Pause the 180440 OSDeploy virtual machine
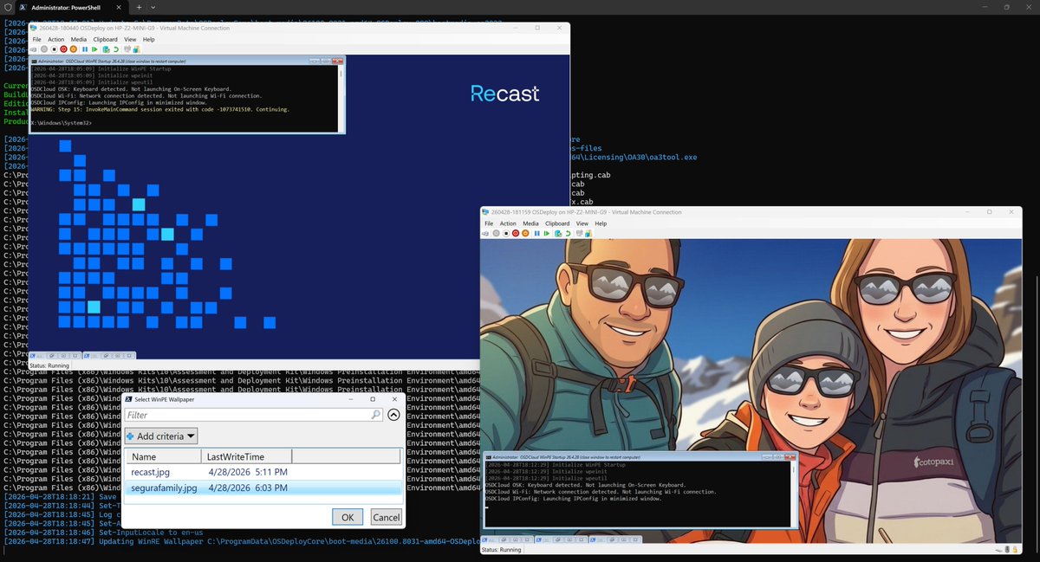The height and width of the screenshot is (562, 1040). pos(85,48)
